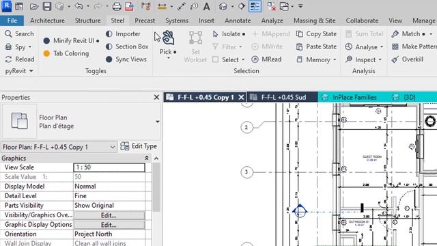Click the Detail Level value Fine
The width and height of the screenshot is (437, 246).
(109, 196)
